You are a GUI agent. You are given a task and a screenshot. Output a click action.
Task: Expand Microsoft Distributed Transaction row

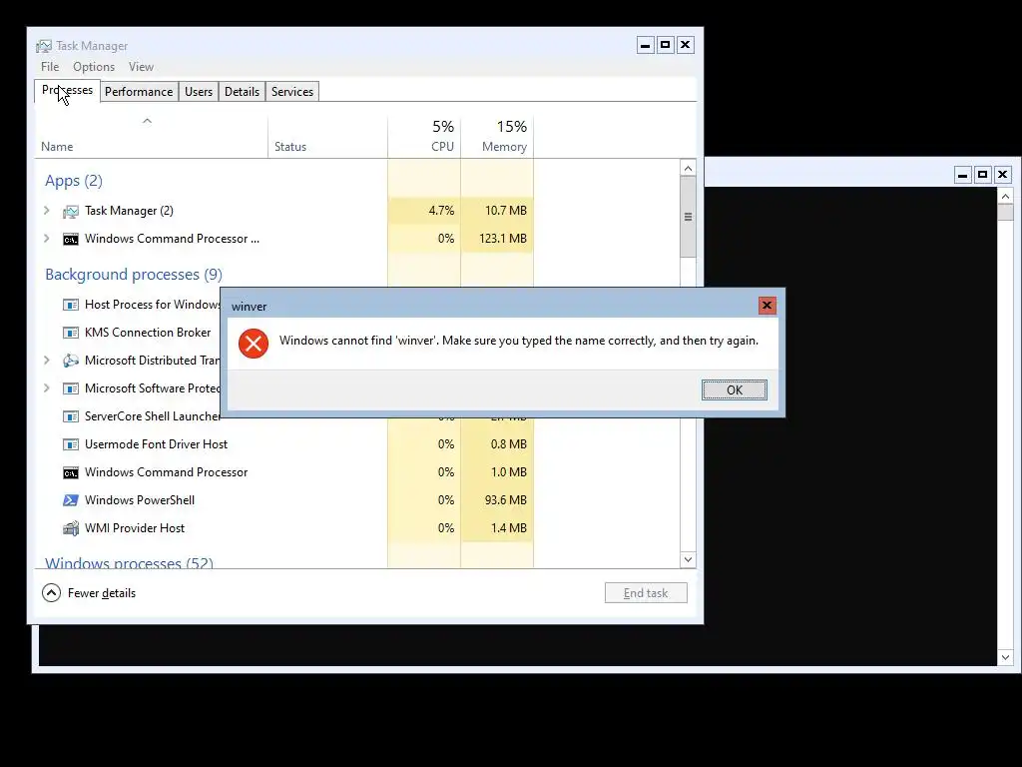(46, 360)
